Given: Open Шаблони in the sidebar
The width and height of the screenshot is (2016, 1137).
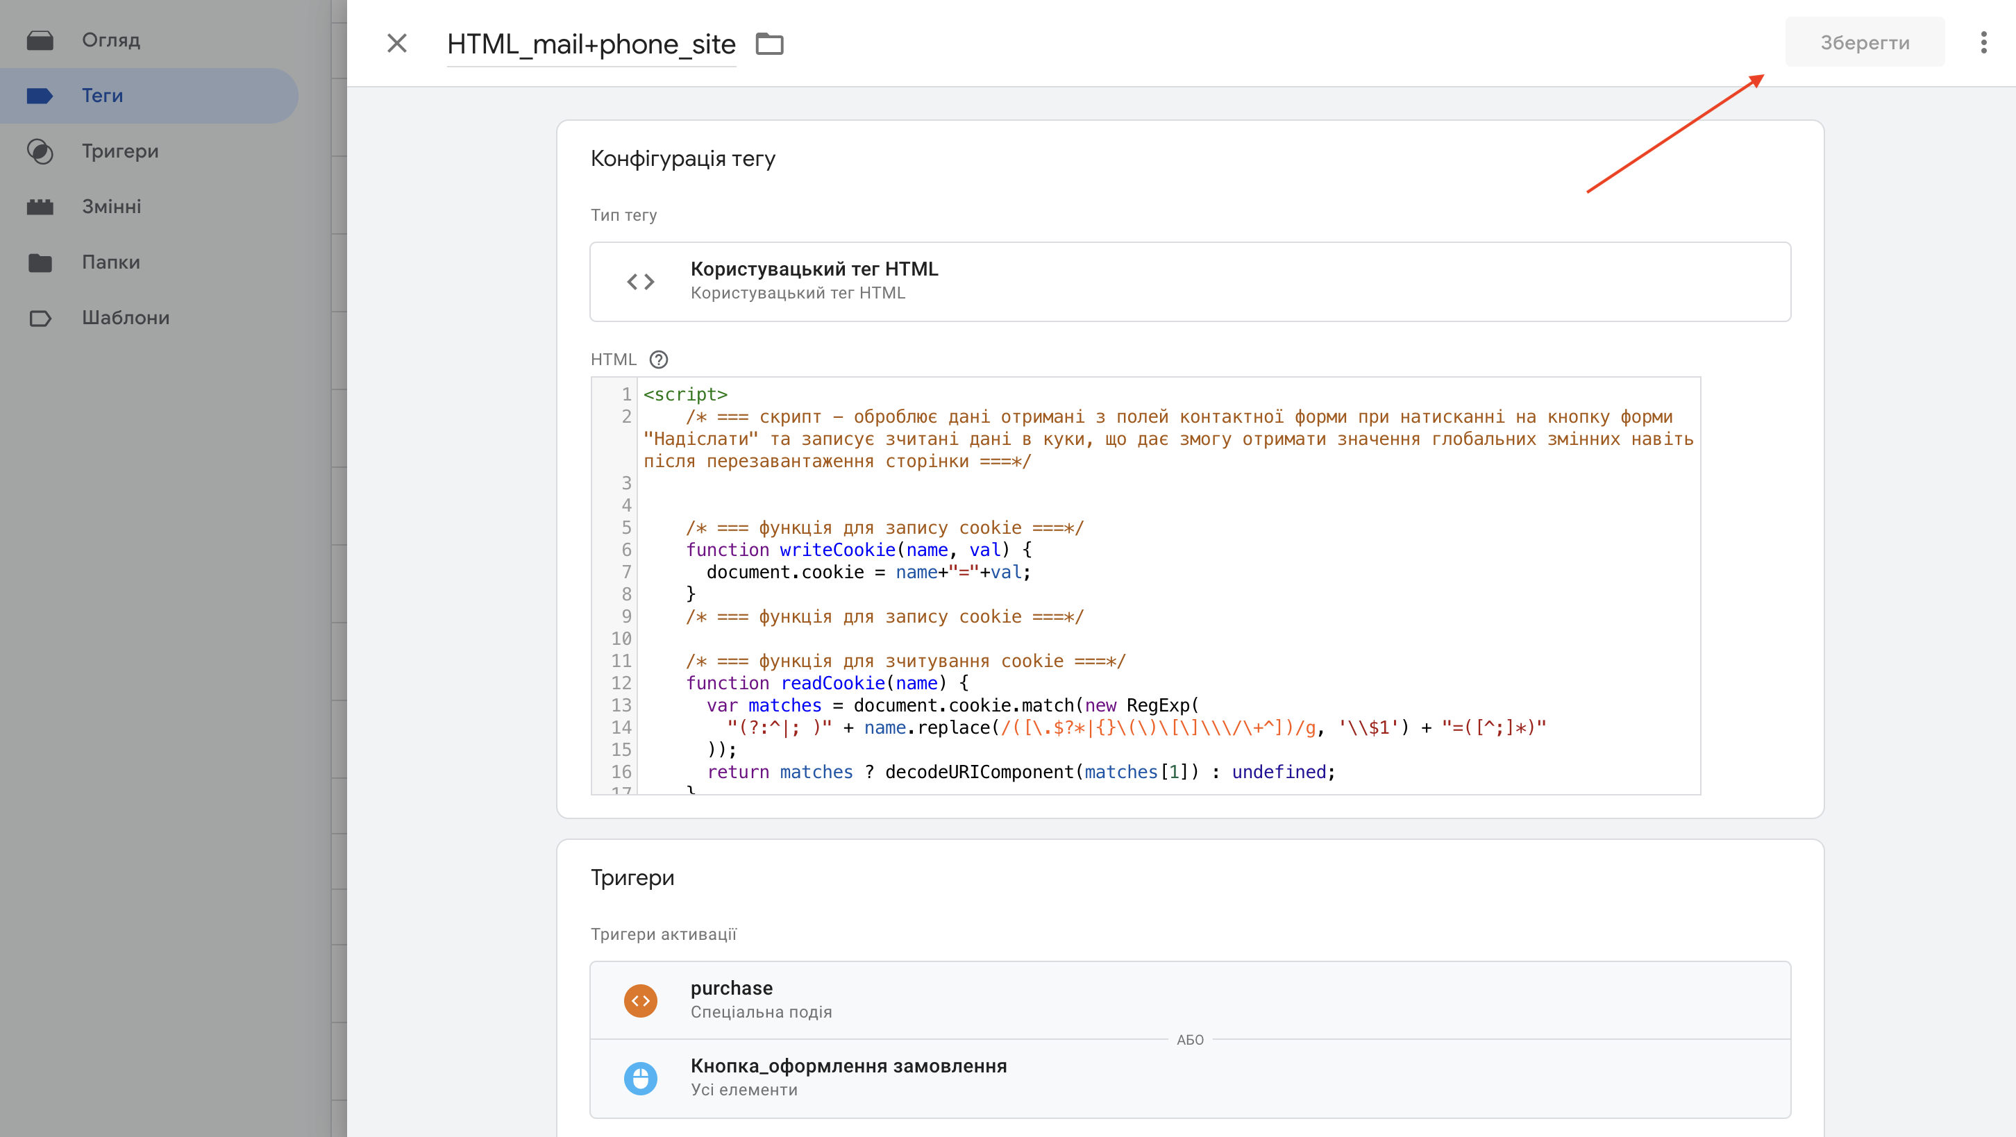Looking at the screenshot, I should coord(125,318).
